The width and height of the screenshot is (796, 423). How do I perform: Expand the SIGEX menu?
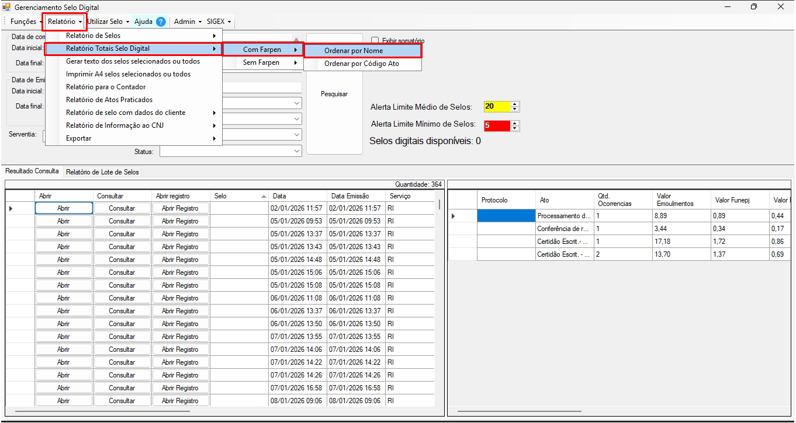coord(219,22)
